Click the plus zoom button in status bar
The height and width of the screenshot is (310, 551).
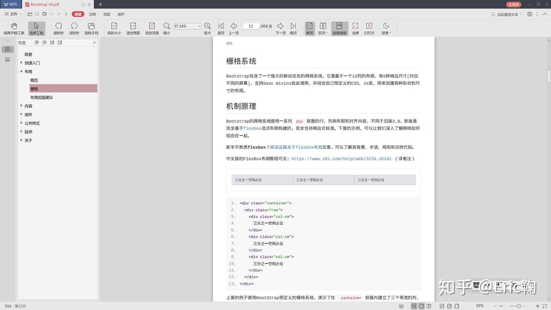[x=538, y=306]
